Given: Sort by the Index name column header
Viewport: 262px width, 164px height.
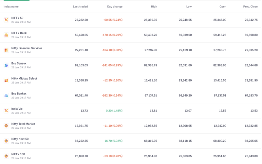Looking at the screenshot, I should click(x=11, y=7).
